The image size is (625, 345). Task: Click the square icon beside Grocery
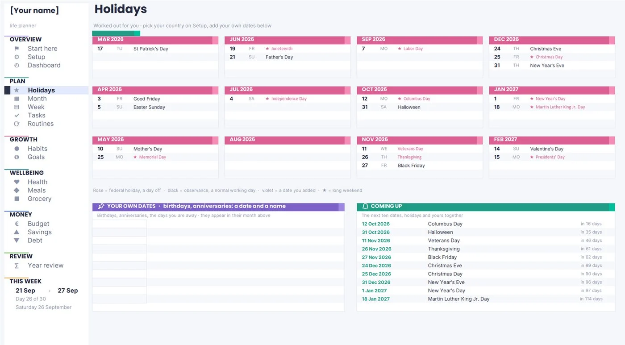(x=17, y=199)
